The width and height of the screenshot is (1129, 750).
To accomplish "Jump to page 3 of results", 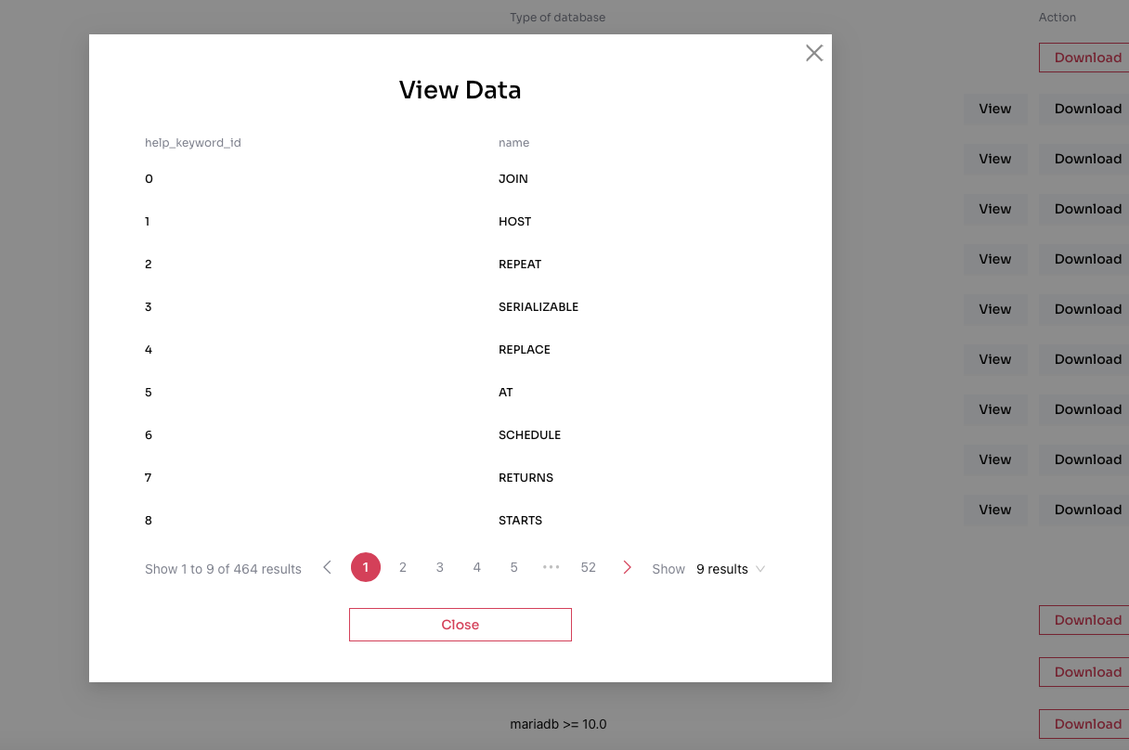I will coord(440,567).
